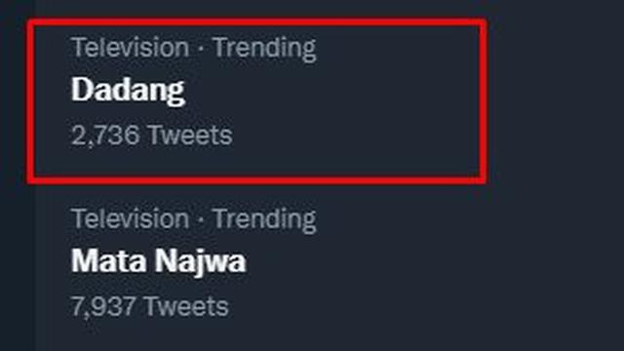Image resolution: width=624 pixels, height=351 pixels.
Task: Click the 7,937 Tweets count
Action: 149,307
